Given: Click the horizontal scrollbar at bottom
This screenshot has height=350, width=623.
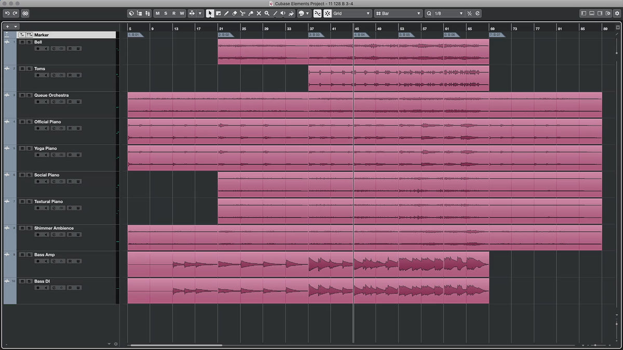Looking at the screenshot, I should [x=177, y=345].
